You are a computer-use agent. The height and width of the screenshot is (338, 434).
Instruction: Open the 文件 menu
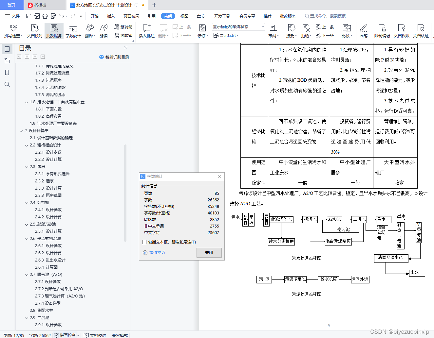pyautogui.click(x=12, y=16)
